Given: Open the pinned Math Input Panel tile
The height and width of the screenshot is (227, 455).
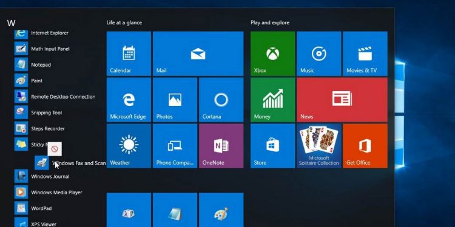Looking at the screenshot, I should pos(129,210).
